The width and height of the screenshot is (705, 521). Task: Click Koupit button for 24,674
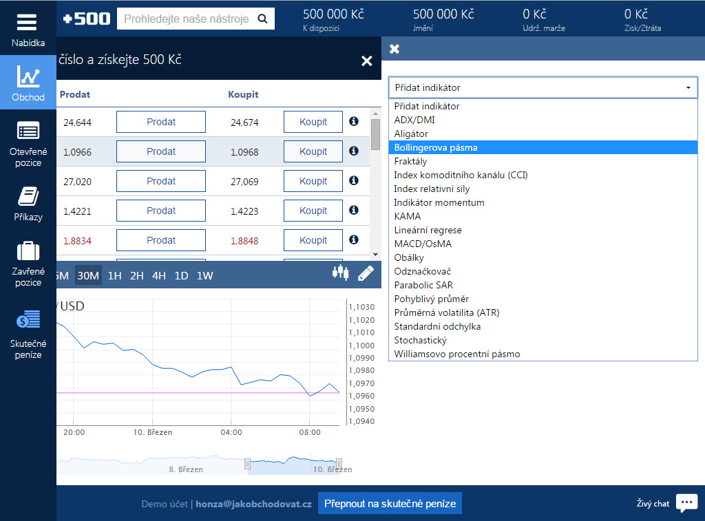(x=313, y=122)
